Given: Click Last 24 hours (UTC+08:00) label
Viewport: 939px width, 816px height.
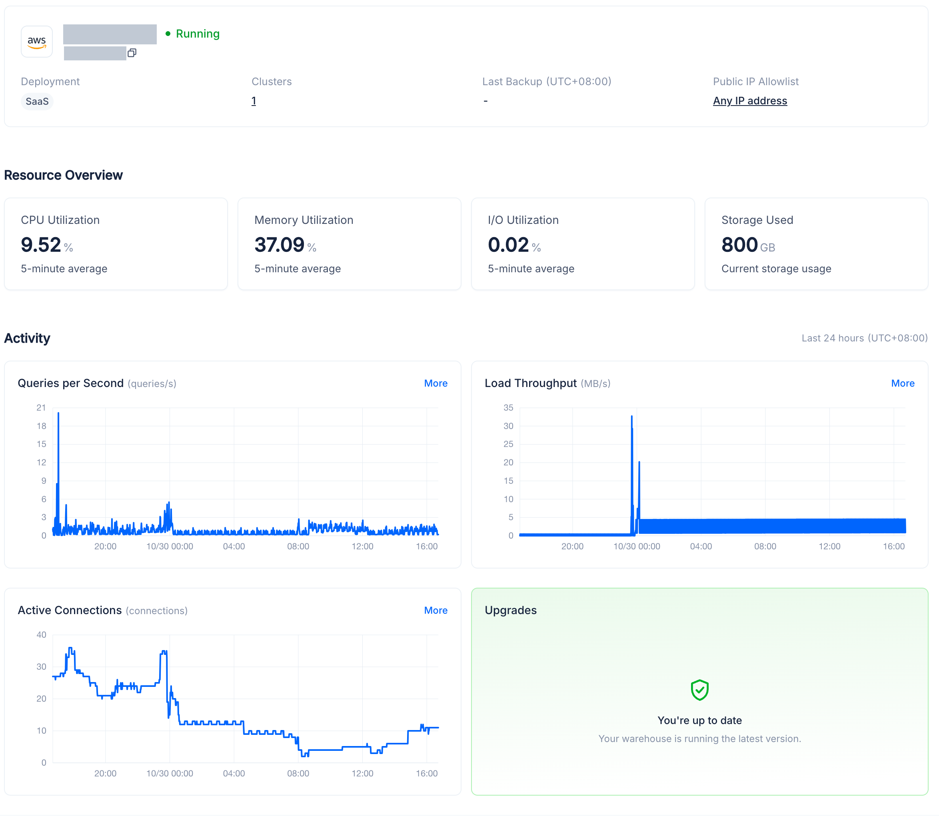Looking at the screenshot, I should click(864, 338).
